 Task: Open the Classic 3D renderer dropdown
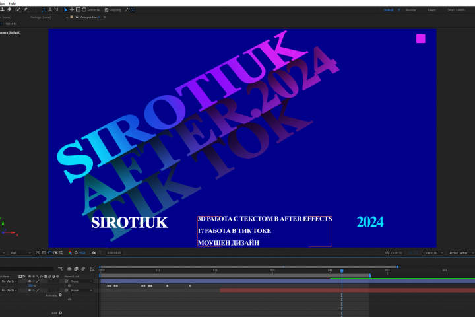pyautogui.click(x=433, y=253)
